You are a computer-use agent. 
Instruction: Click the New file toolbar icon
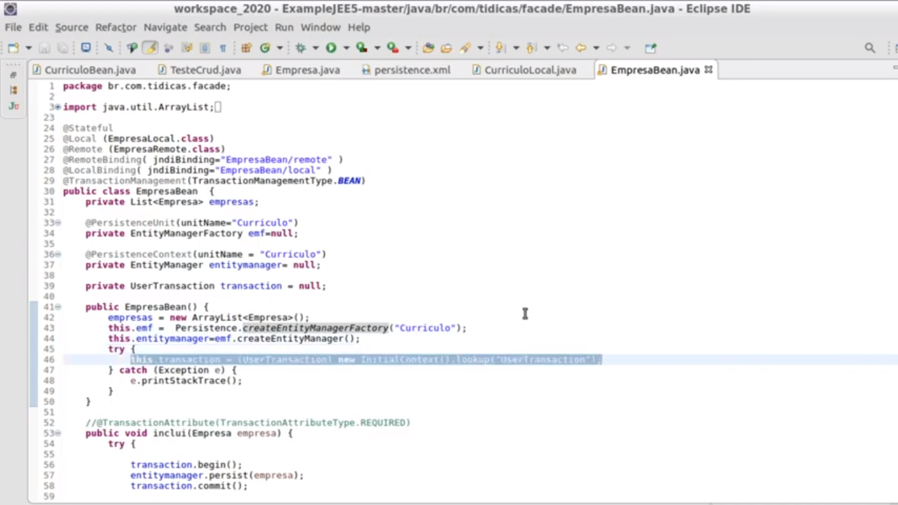pos(13,48)
